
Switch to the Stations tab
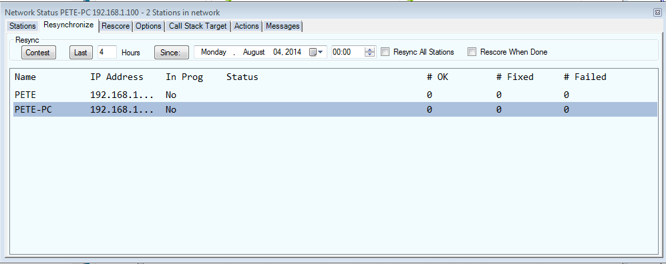[x=23, y=26]
